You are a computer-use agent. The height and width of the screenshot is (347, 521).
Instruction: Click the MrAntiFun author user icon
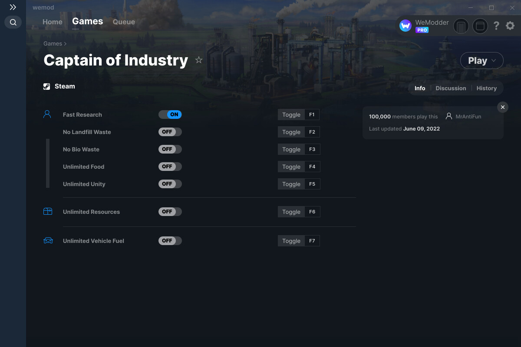(449, 116)
